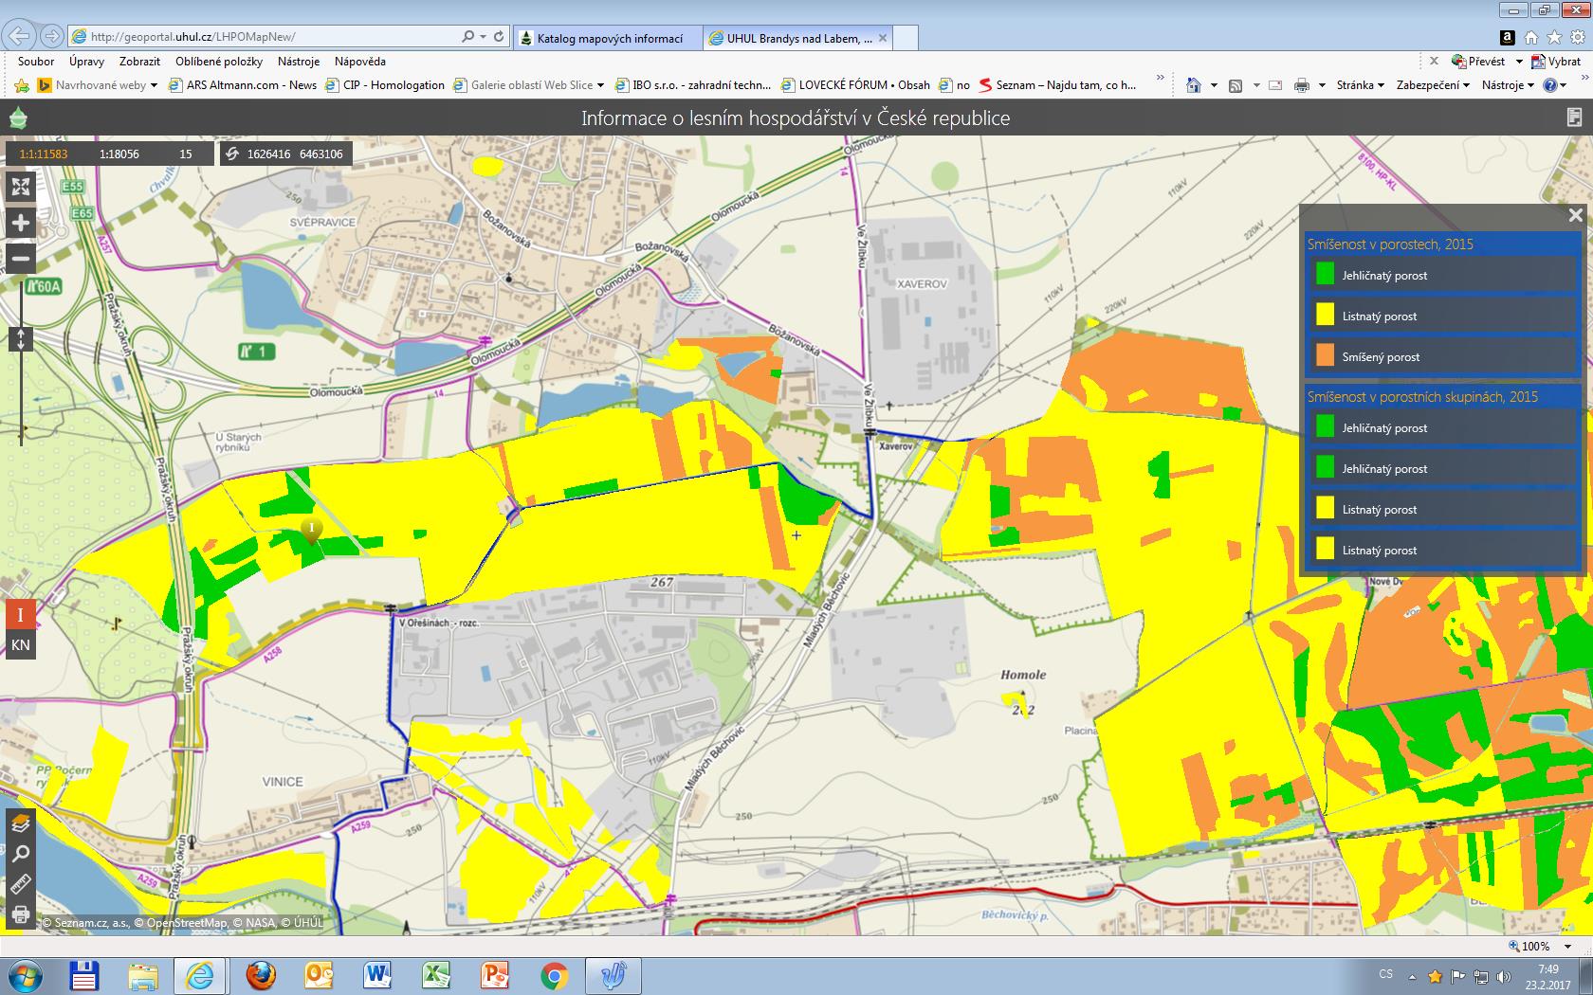
Task: Open CIP - Homologation favorite
Action: coord(385,84)
